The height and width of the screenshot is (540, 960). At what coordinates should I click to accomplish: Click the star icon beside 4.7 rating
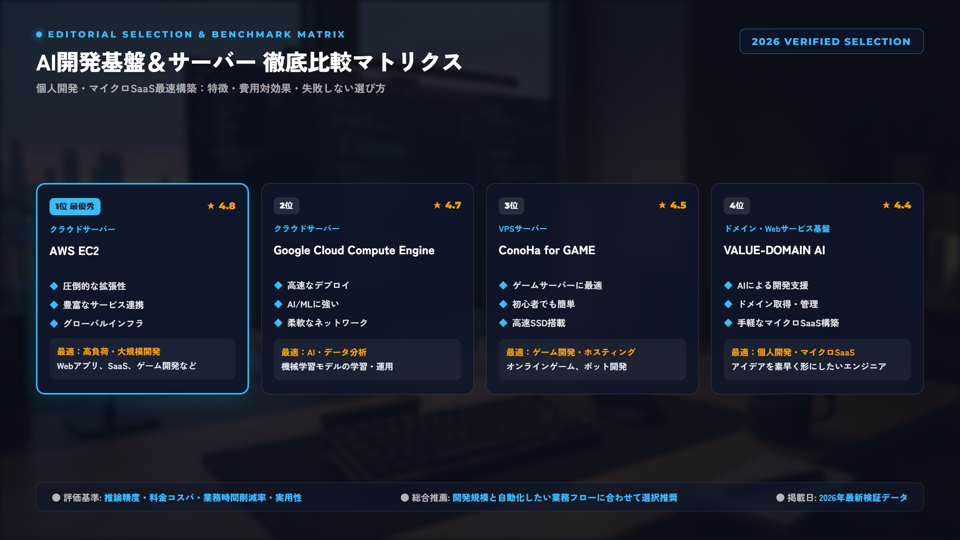click(437, 205)
